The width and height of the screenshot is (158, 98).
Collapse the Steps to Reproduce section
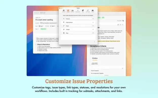[36, 44]
